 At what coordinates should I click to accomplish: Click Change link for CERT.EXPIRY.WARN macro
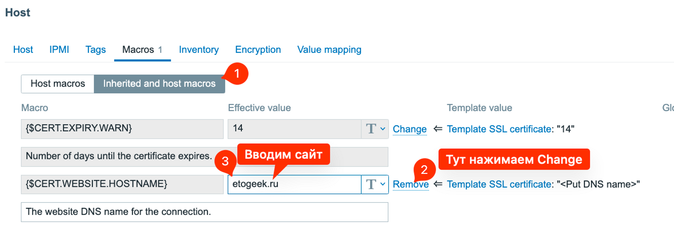coord(409,129)
